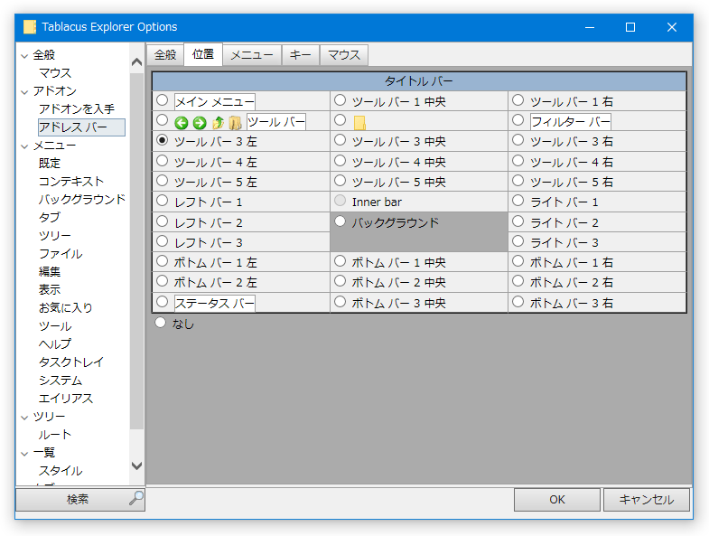Click the Tablacus Explorer title bar icon
The width and height of the screenshot is (709, 536).
click(30, 27)
